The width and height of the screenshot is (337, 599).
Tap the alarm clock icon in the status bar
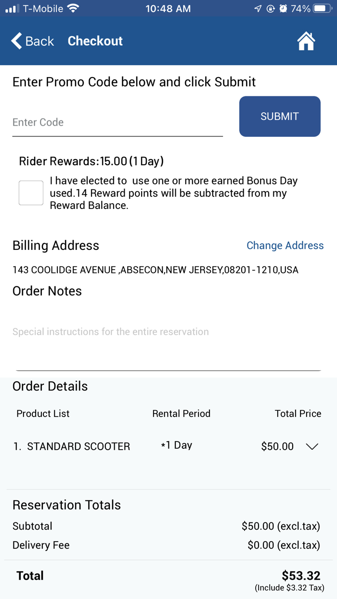click(x=284, y=8)
